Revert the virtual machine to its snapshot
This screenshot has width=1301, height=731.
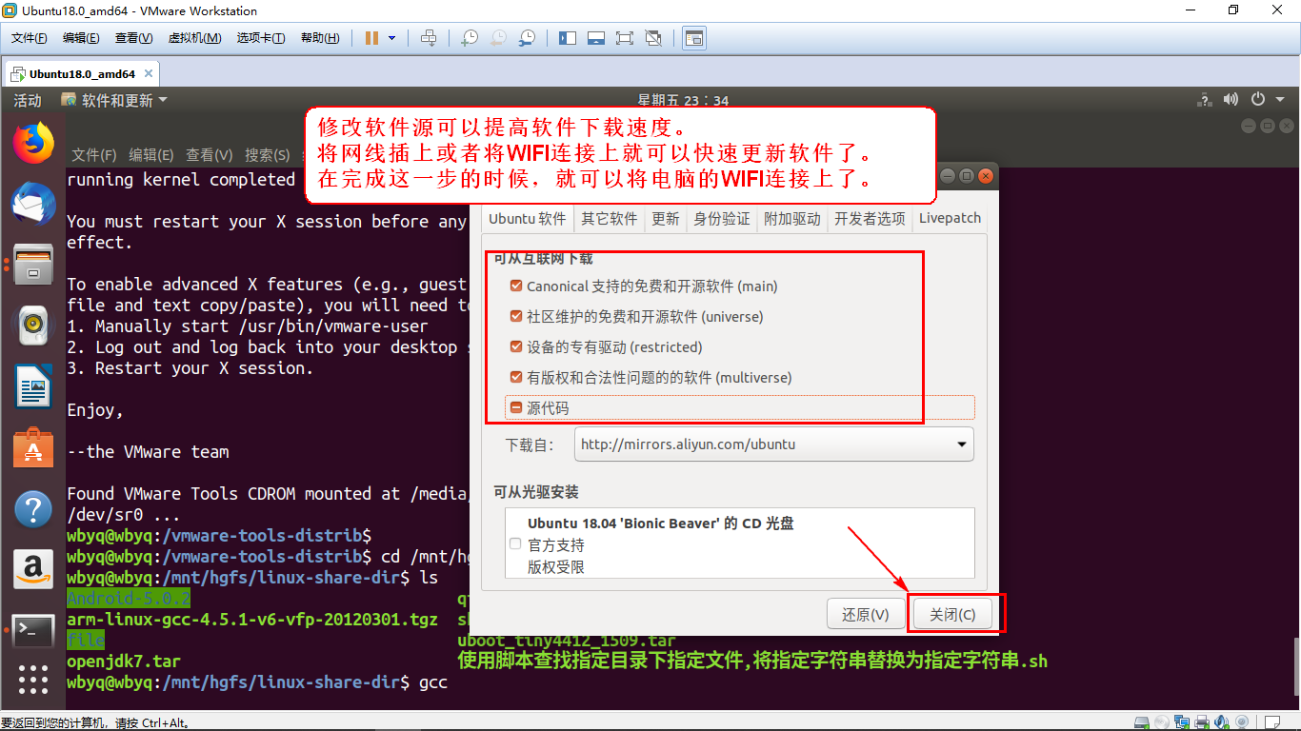(x=498, y=38)
